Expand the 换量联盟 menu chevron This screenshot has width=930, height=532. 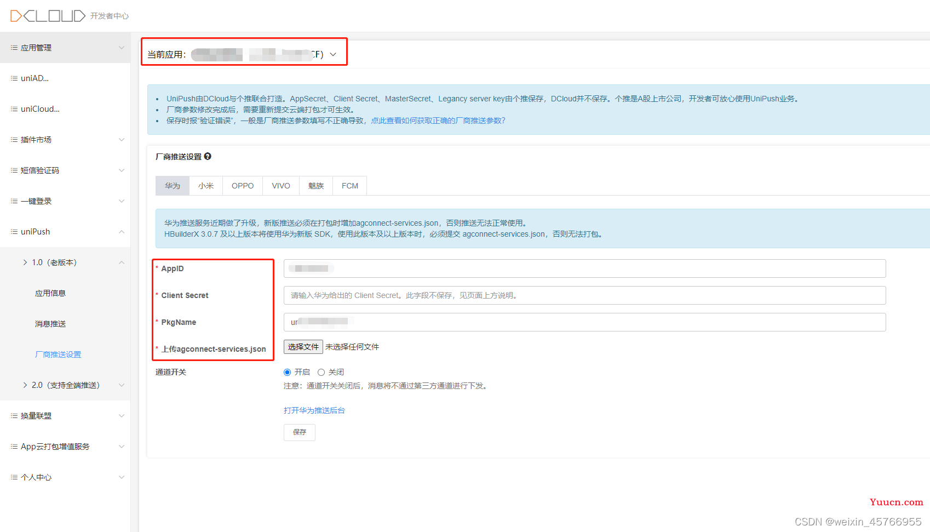point(122,416)
